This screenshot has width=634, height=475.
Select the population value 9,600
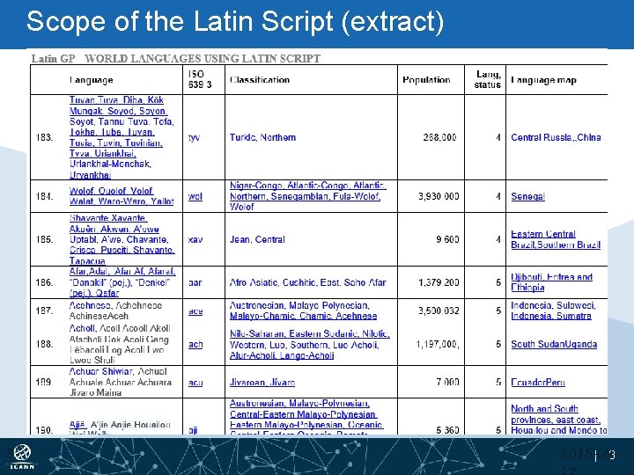tap(447, 239)
